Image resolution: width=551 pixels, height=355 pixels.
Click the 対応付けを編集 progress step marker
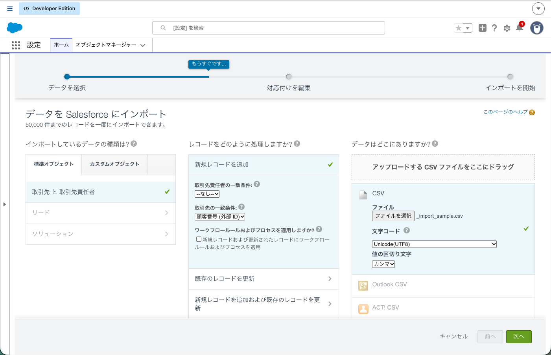coord(289,76)
